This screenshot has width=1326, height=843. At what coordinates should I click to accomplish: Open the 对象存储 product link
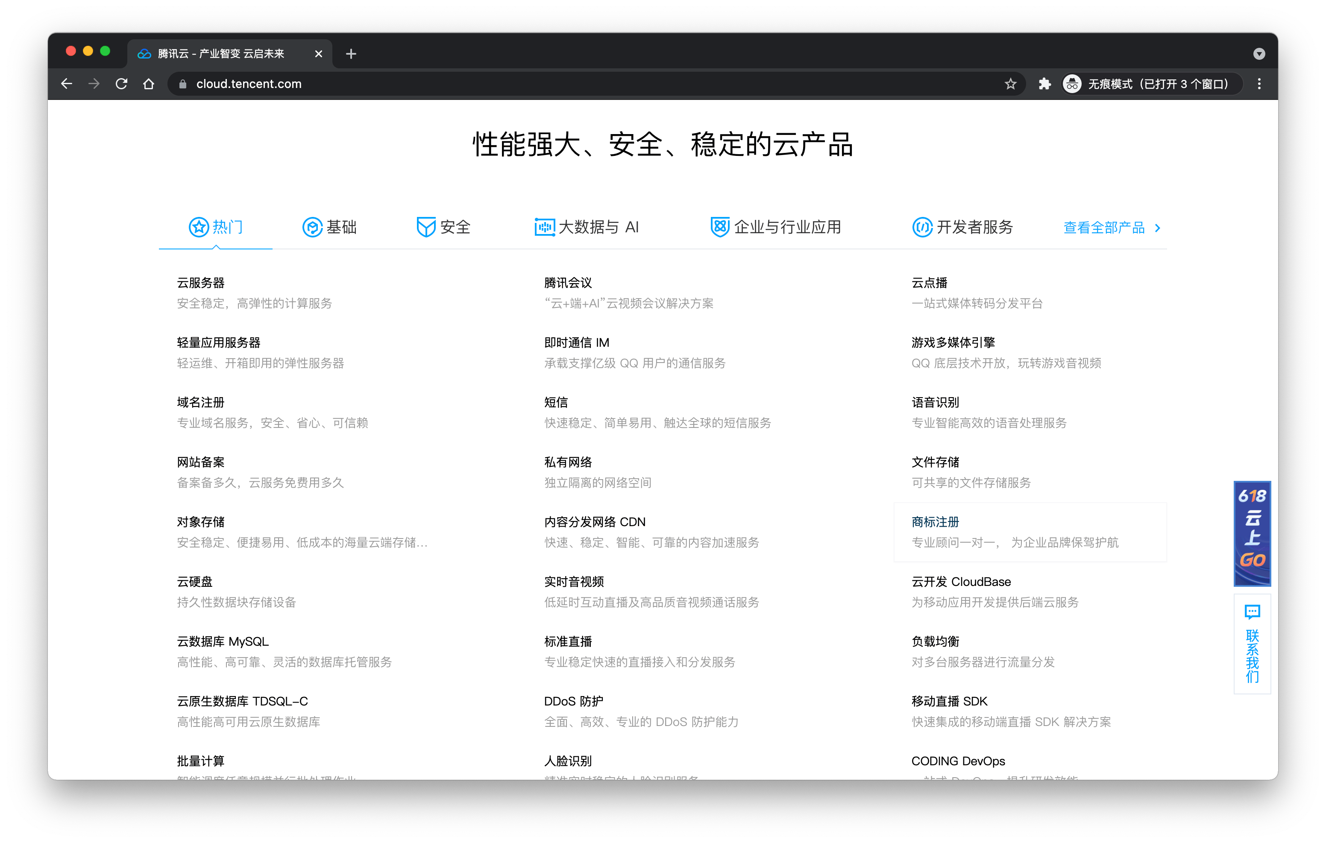tap(200, 521)
